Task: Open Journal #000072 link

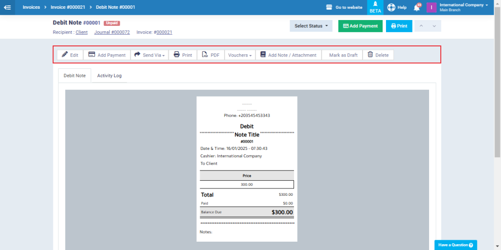Action: (x=112, y=32)
